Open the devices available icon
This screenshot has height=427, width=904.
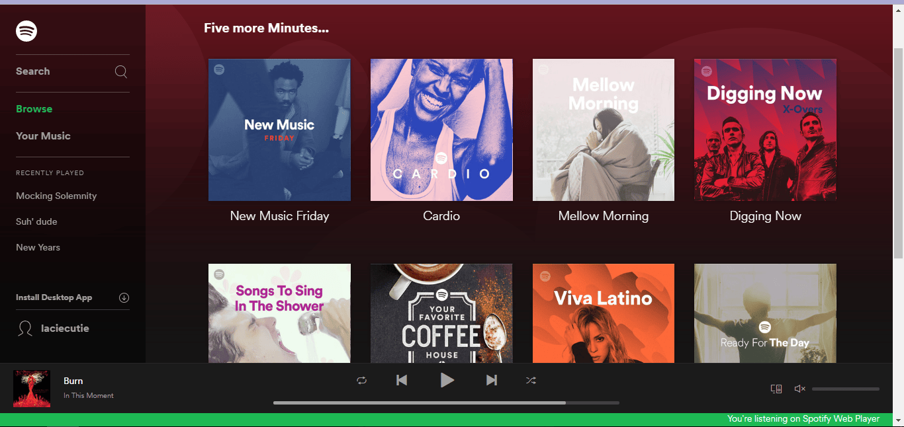click(x=776, y=389)
